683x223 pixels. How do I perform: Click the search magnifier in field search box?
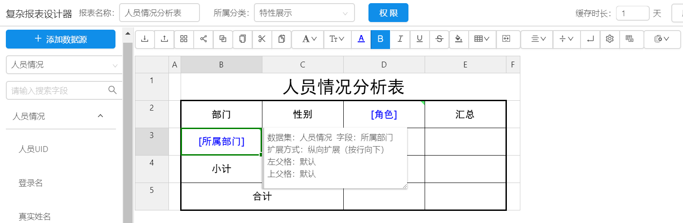(113, 90)
